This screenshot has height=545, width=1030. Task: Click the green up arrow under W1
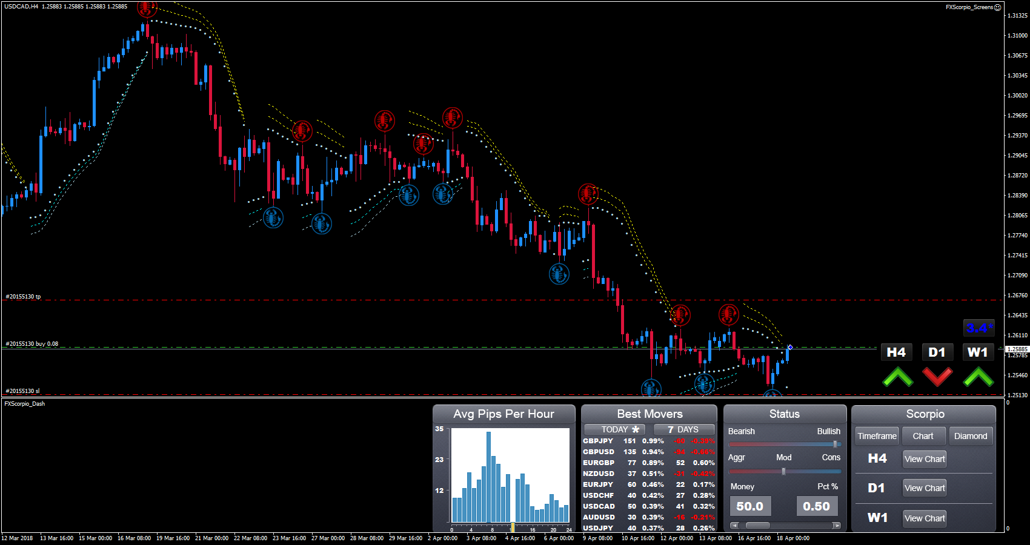coord(978,377)
